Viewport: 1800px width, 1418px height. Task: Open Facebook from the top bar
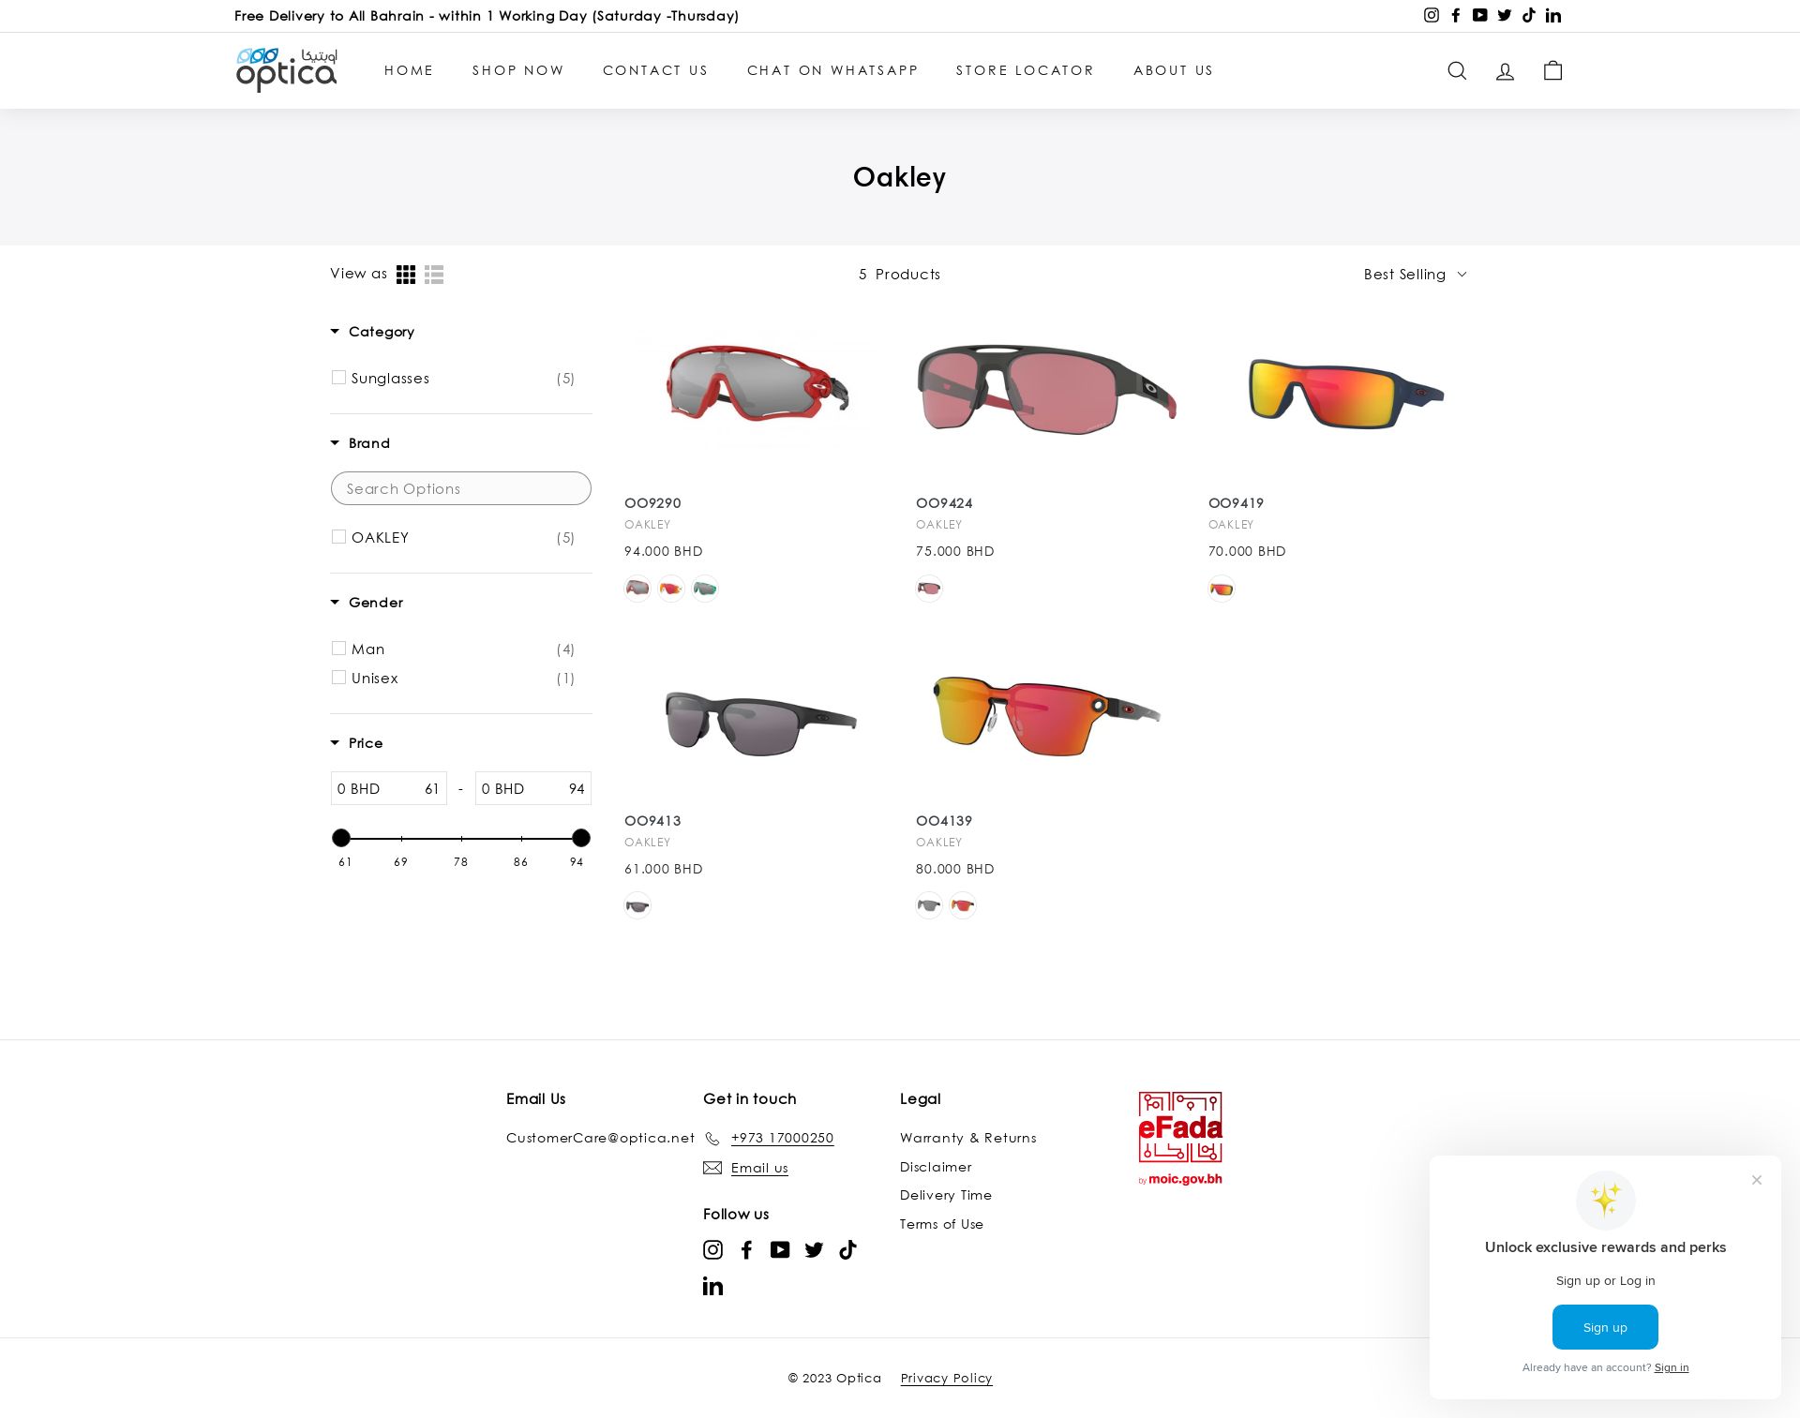point(1456,15)
